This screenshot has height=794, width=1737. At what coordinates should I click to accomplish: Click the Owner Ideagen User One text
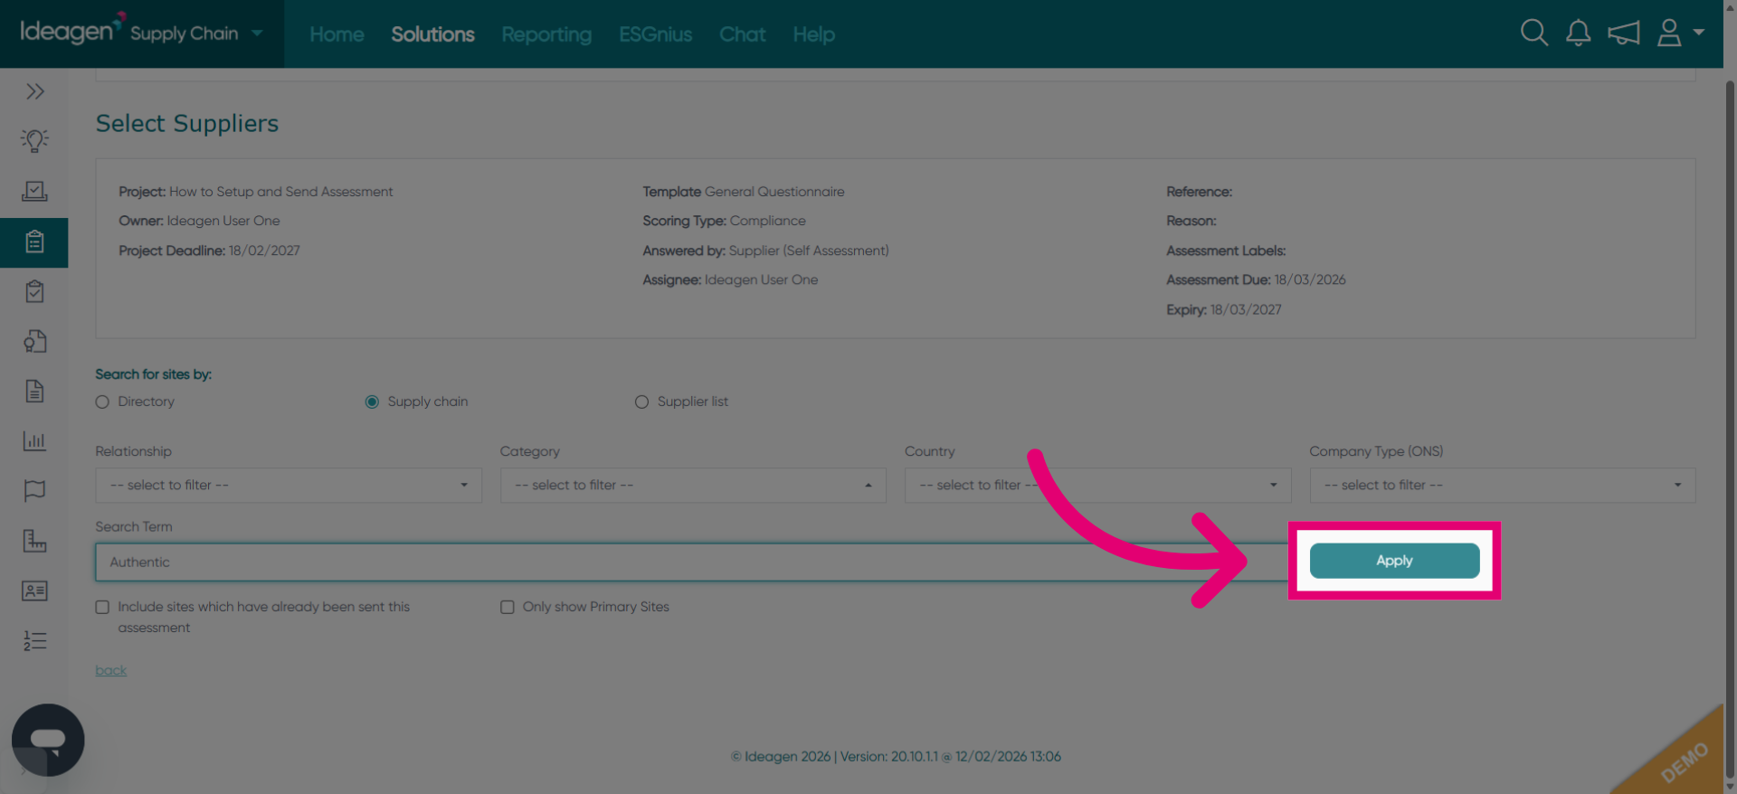199,221
